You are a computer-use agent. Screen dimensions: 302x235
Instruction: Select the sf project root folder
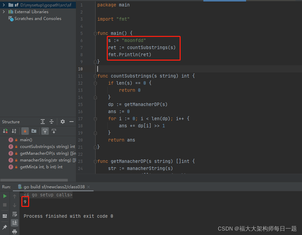tap(43, 5)
